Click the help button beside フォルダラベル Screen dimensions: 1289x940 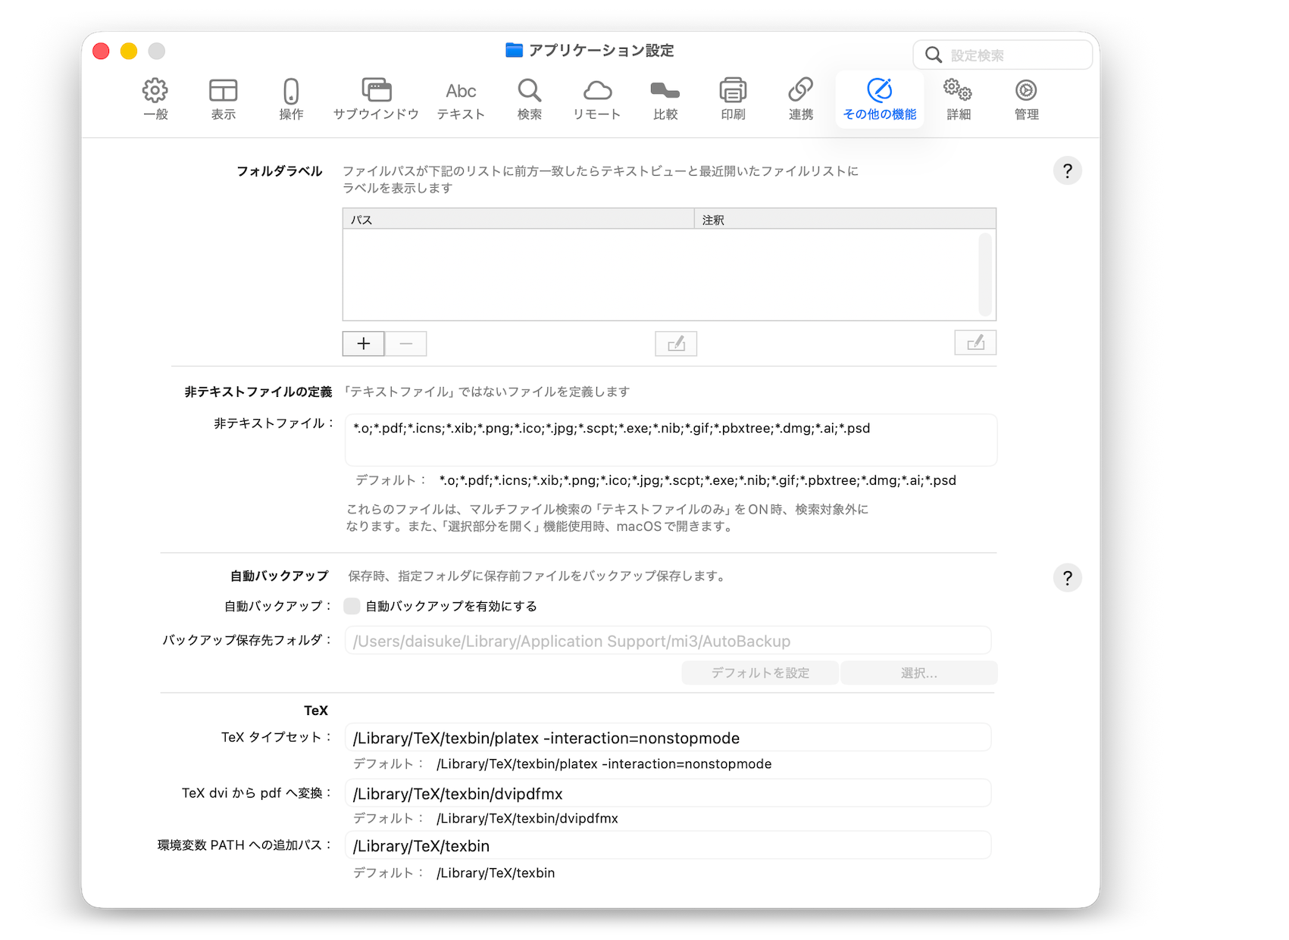(x=1067, y=171)
